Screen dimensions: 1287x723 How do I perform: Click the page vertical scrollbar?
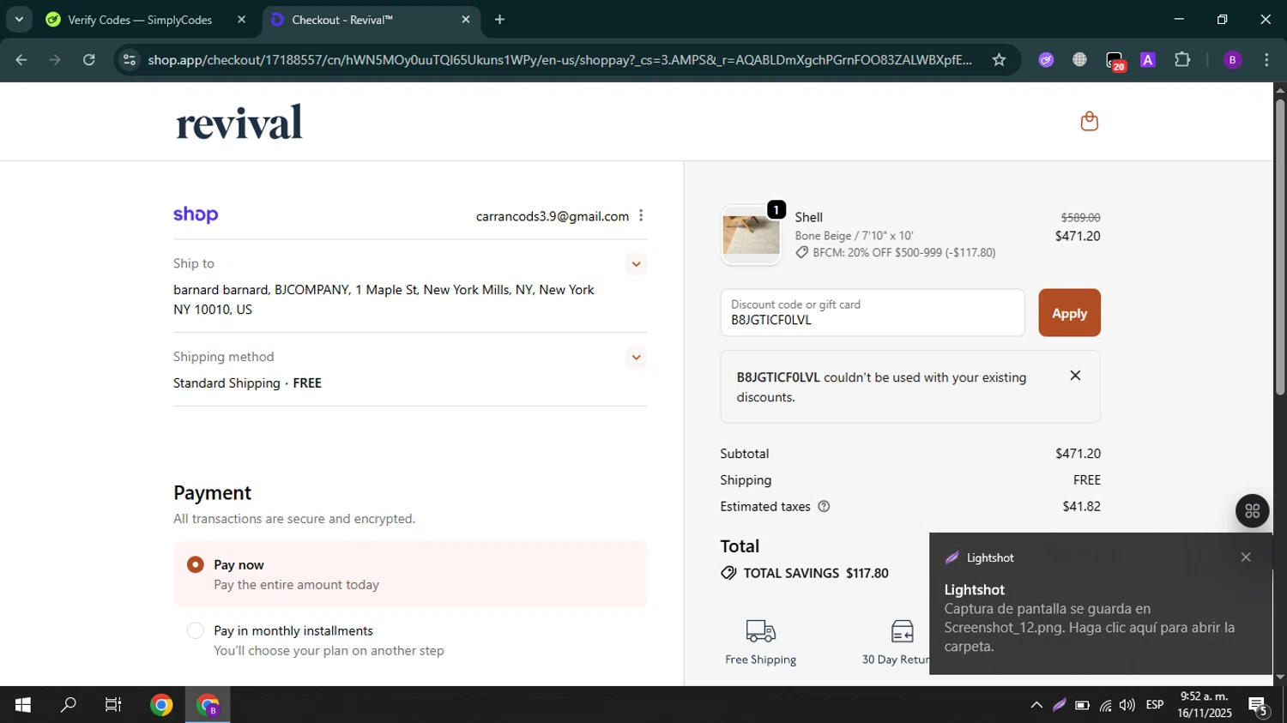pyautogui.click(x=1280, y=248)
